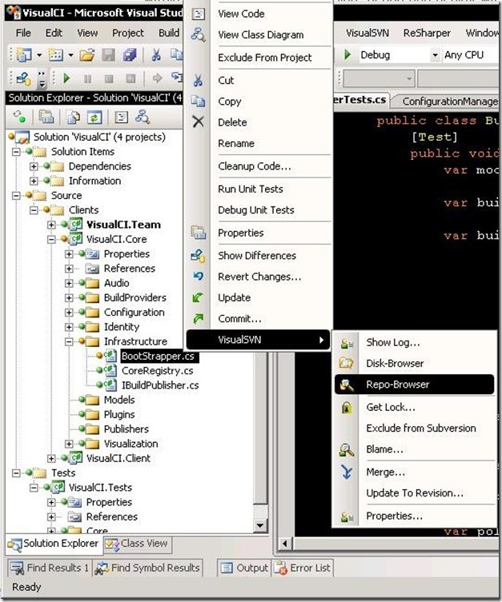Screen dimensions: 502x602
Task: Click the New Project toolbar icon
Action: tap(24, 55)
